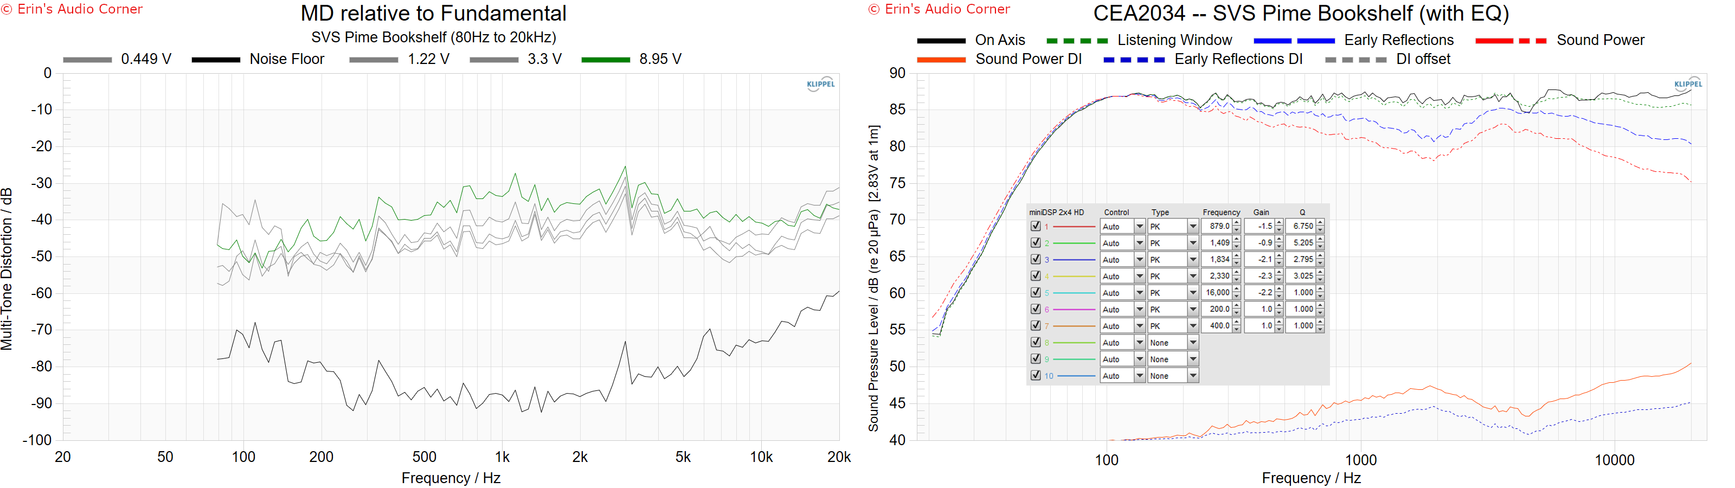Toggle filter 8 checkbox
This screenshot has height=488, width=1735.
click(x=1036, y=342)
